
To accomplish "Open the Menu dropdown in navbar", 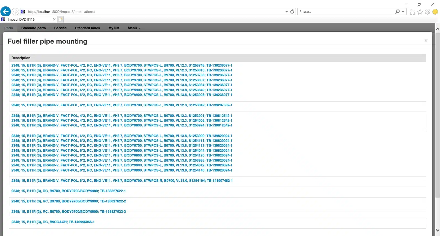I will pyautogui.click(x=134, y=28).
